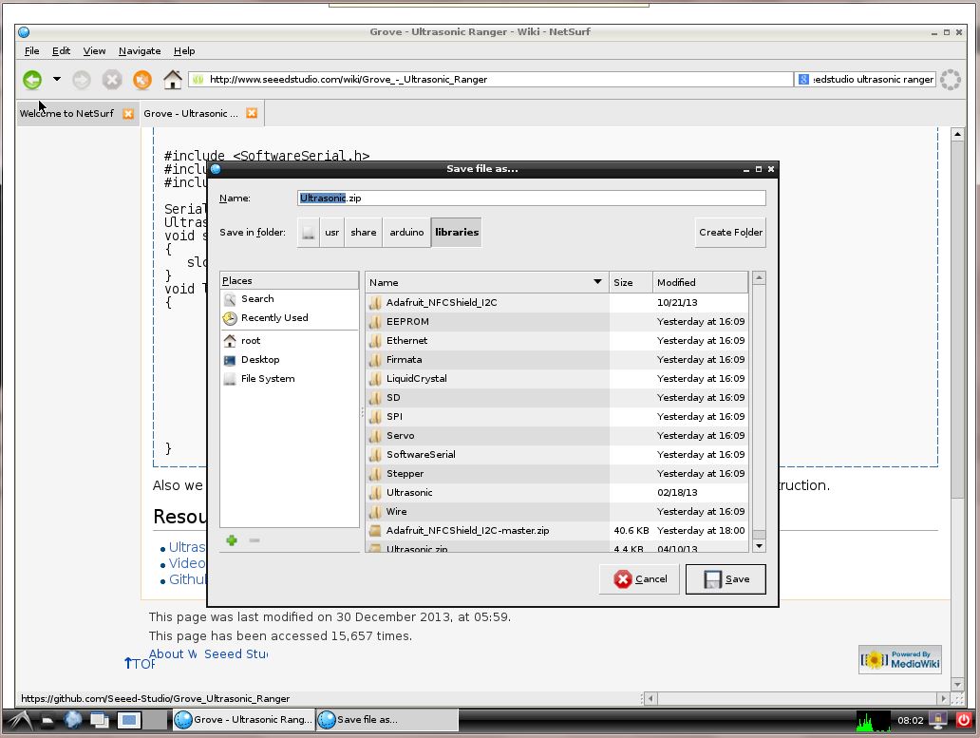Sort files by the Size column
980x738 pixels.
point(631,282)
